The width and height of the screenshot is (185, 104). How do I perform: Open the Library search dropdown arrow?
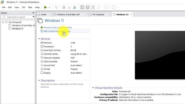coord(34,17)
